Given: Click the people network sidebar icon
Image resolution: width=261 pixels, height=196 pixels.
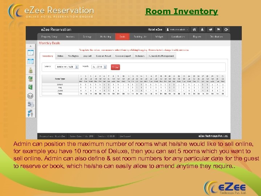Looking at the screenshot, I should 30,113.
